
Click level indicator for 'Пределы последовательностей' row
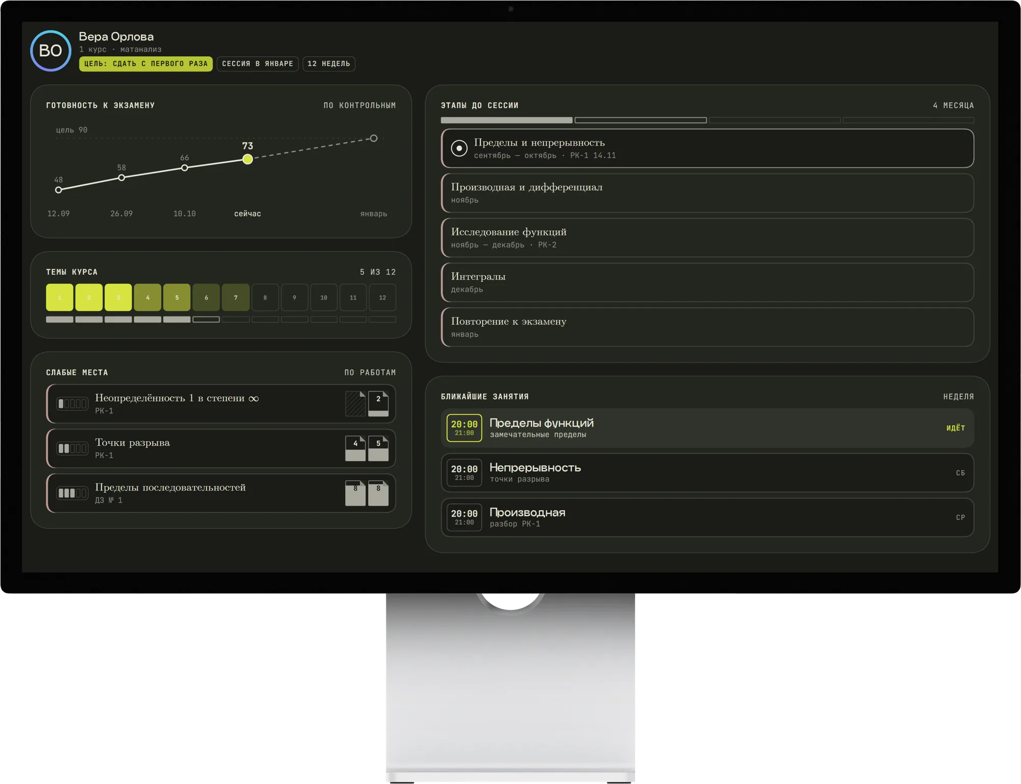[72, 493]
